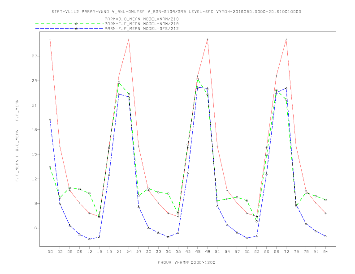Click y-axis tick label 21
Viewport: 355px width, 274px height.
point(35,105)
